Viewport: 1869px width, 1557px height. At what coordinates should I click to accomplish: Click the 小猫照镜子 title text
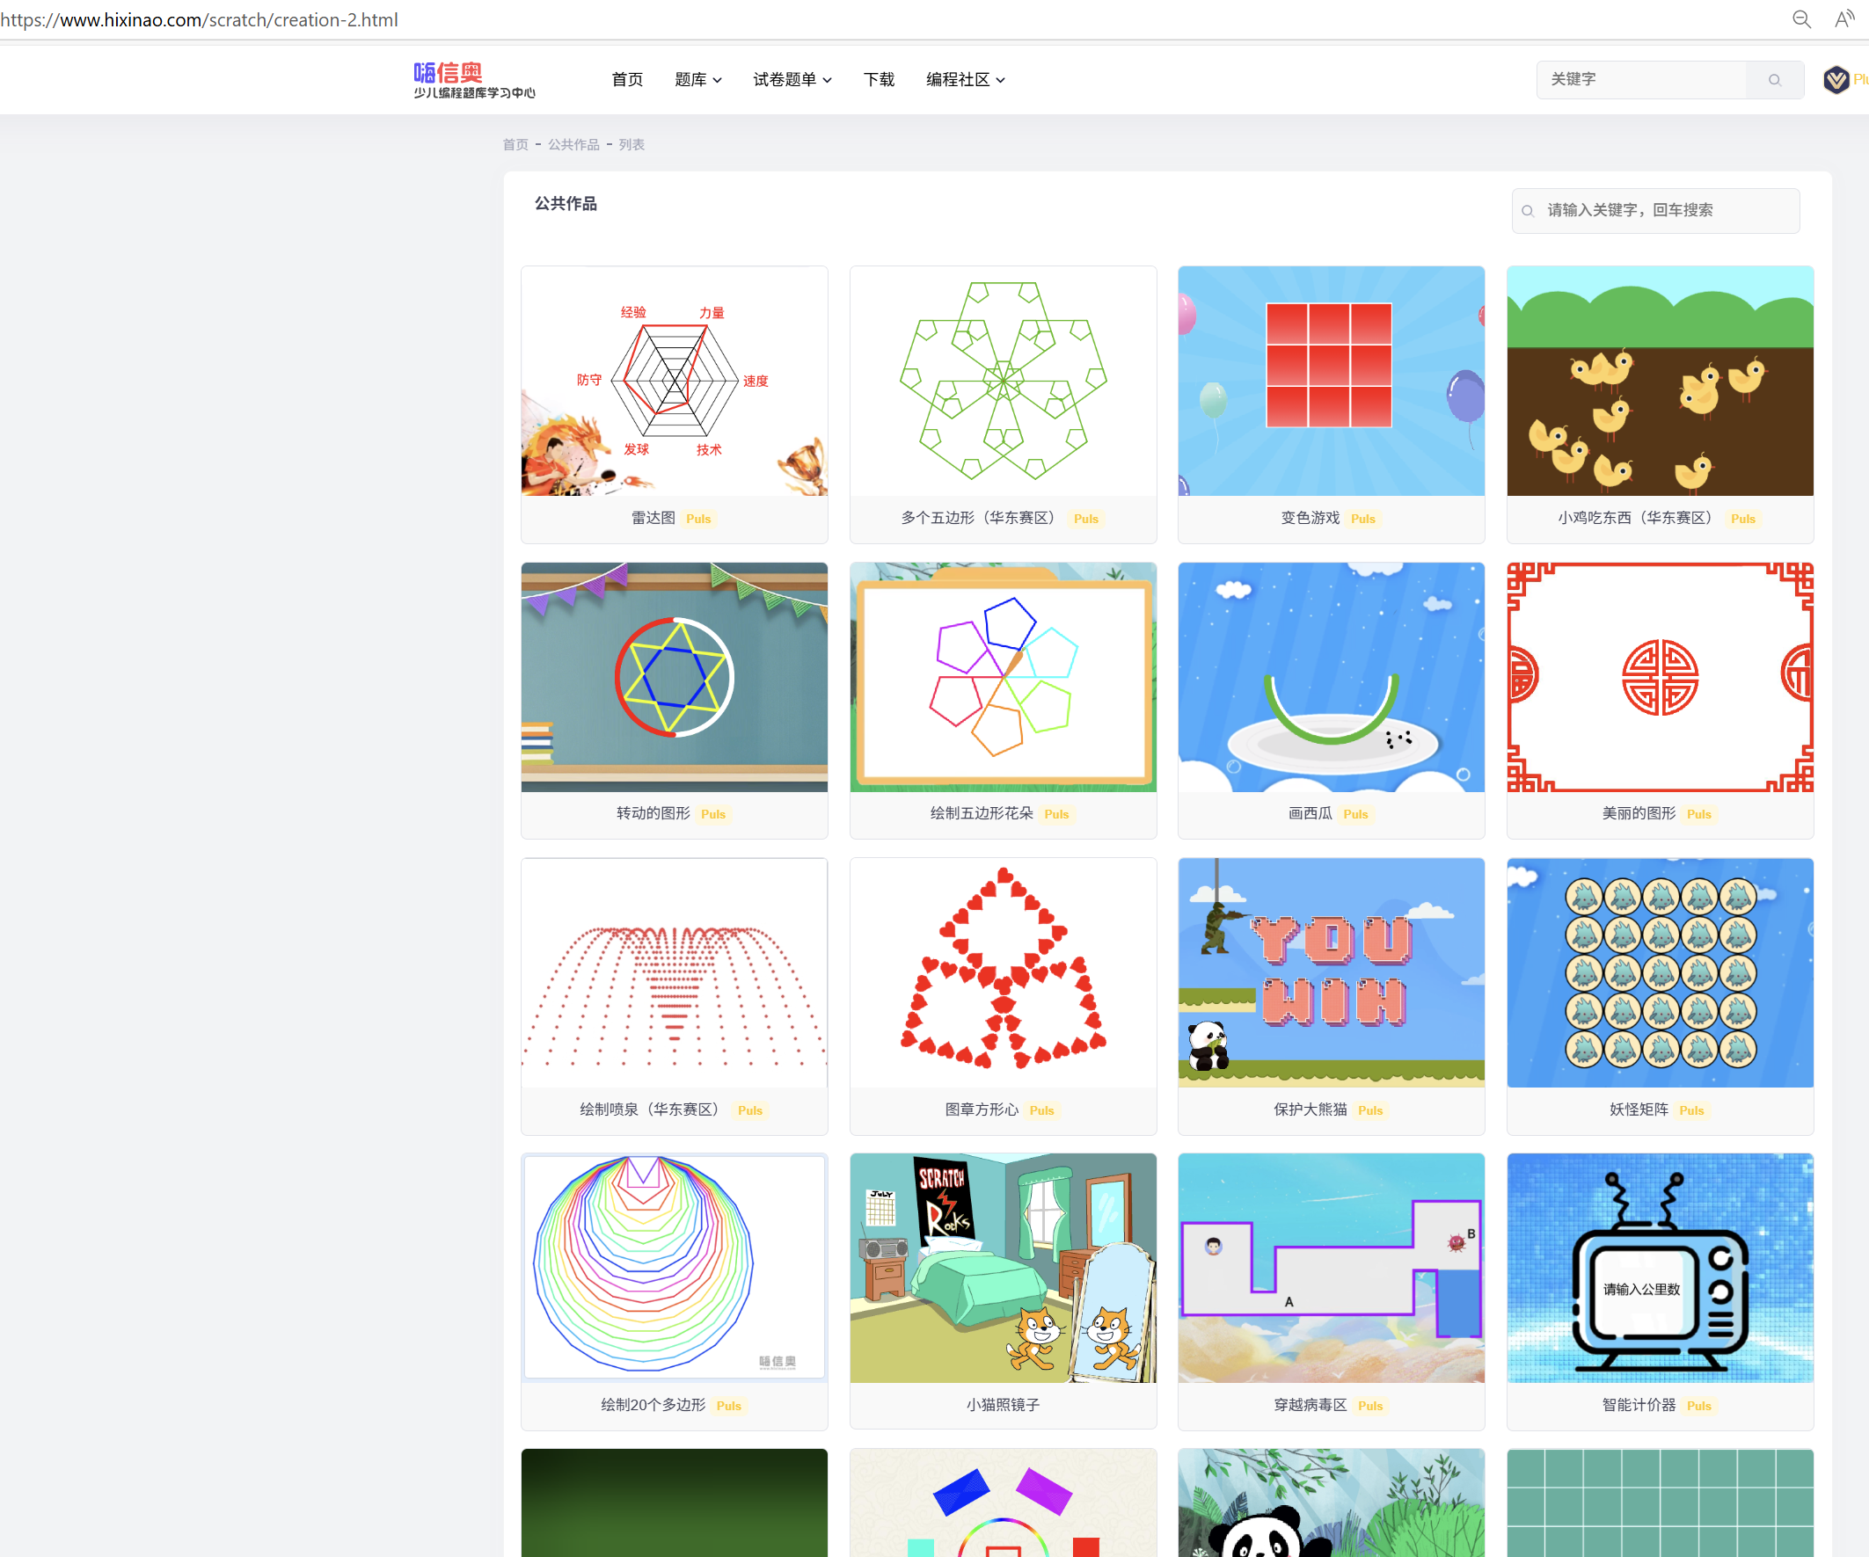coord(1002,1405)
